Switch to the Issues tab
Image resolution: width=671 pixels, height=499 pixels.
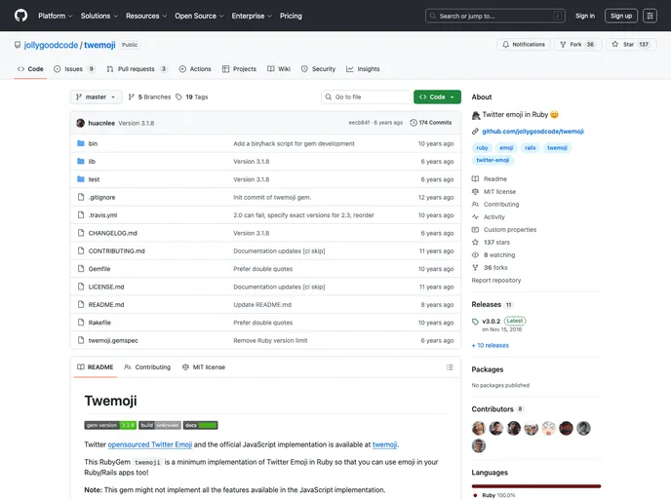pyautogui.click(x=74, y=69)
